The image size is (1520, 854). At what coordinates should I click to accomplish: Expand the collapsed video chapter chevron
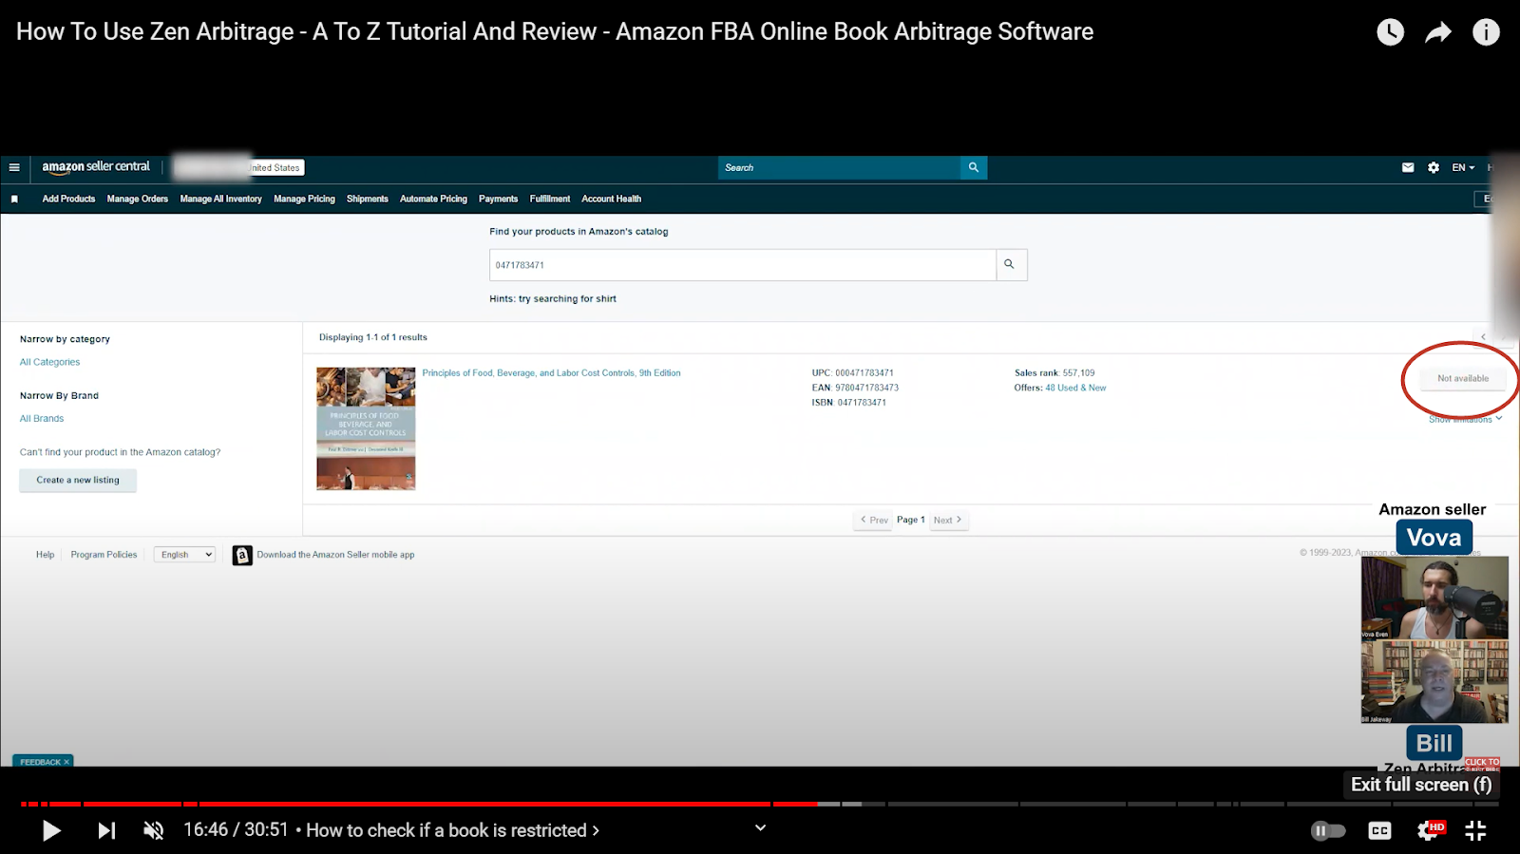point(760,827)
